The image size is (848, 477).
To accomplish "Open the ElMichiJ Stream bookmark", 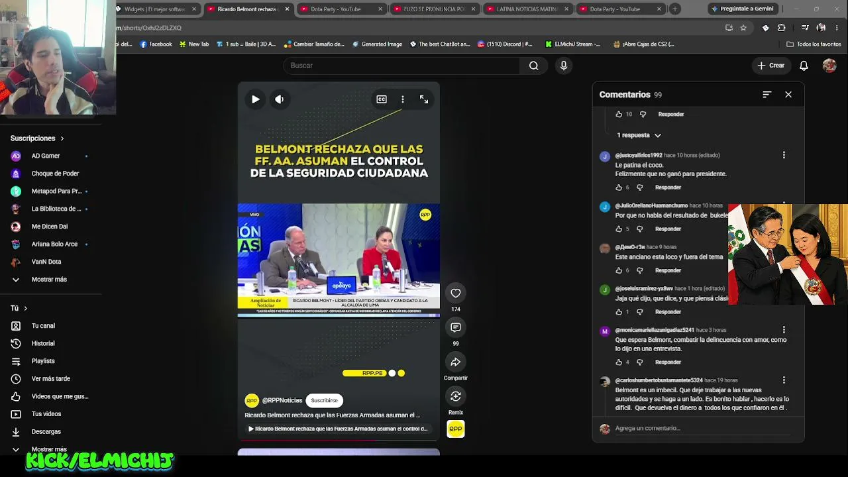I will [573, 44].
